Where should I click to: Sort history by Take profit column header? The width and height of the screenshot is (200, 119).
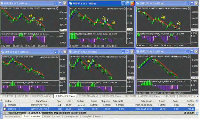(x=118, y=101)
